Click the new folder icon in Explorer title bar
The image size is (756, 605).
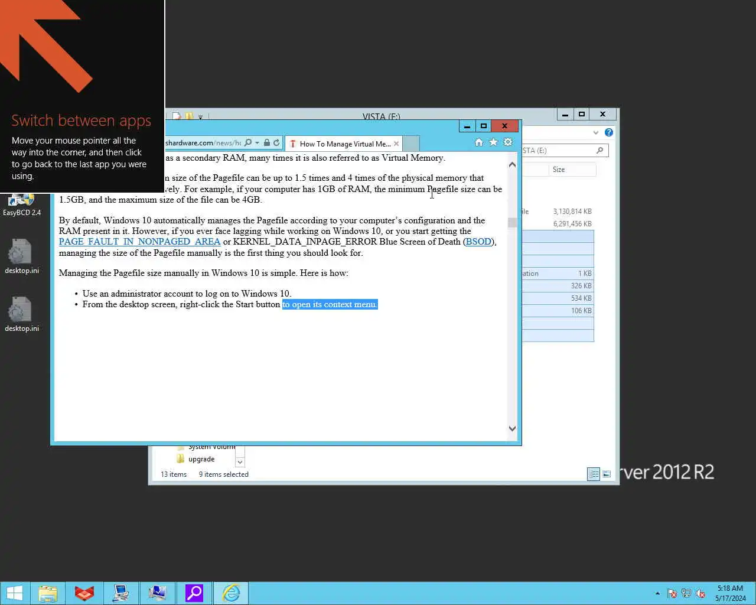pos(189,116)
